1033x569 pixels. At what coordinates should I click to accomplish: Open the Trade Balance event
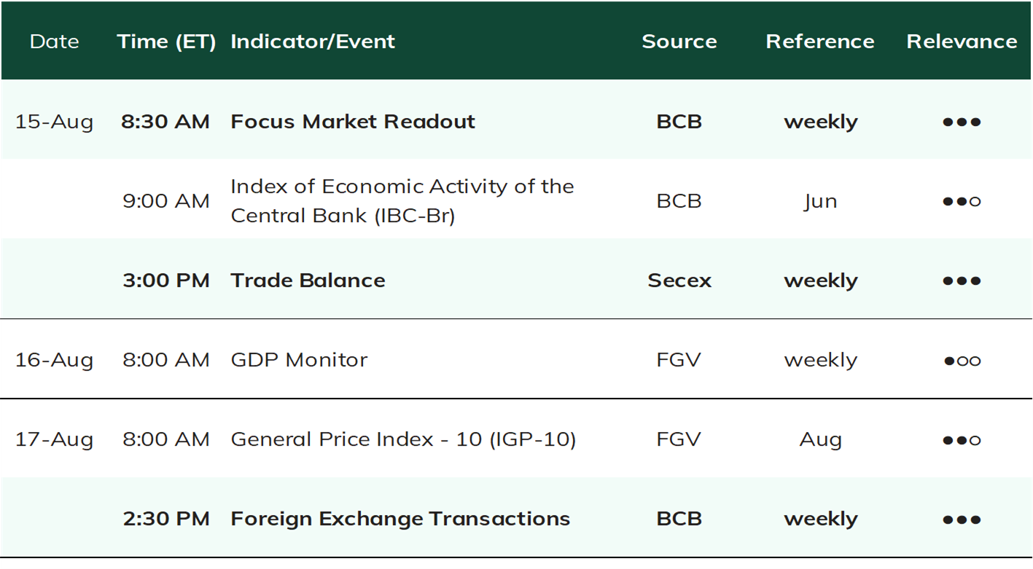pos(308,280)
